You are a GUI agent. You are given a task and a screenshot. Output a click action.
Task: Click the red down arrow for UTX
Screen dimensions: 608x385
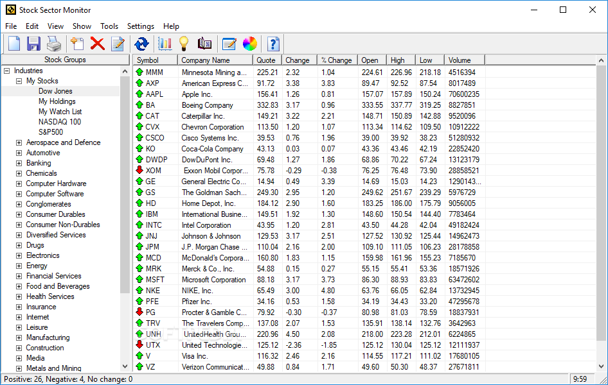tap(139, 345)
